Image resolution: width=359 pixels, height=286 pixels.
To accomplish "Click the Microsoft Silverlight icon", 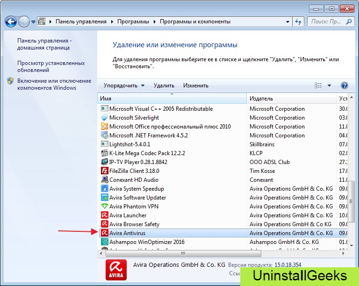I will [x=104, y=117].
